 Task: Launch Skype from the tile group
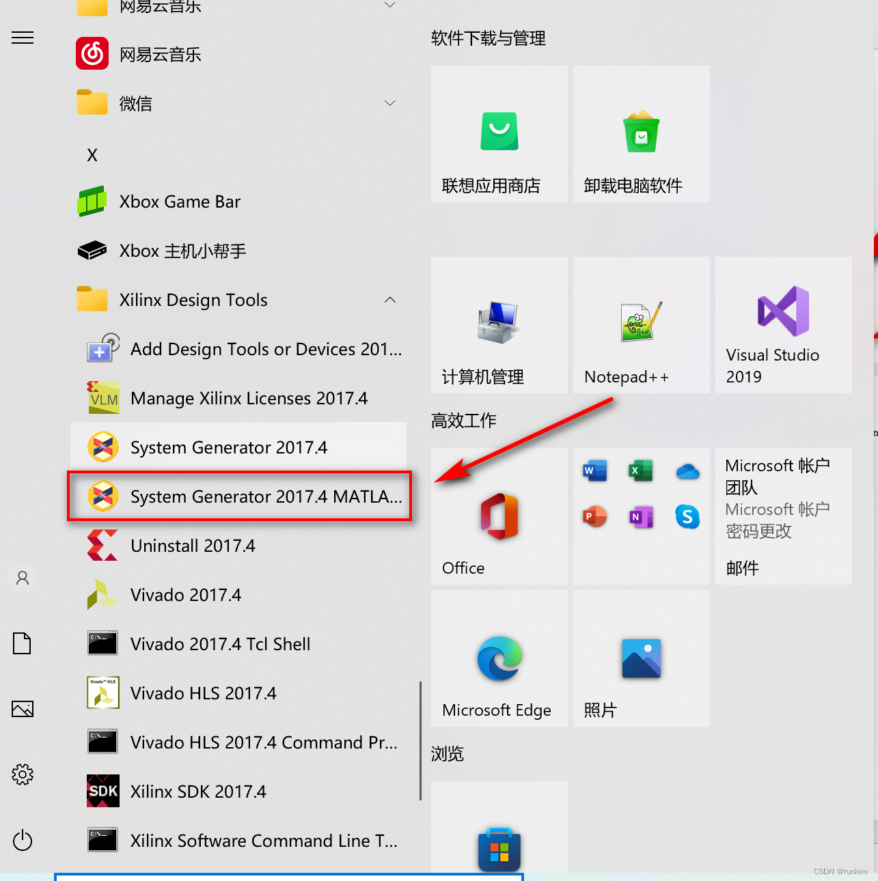(x=687, y=517)
